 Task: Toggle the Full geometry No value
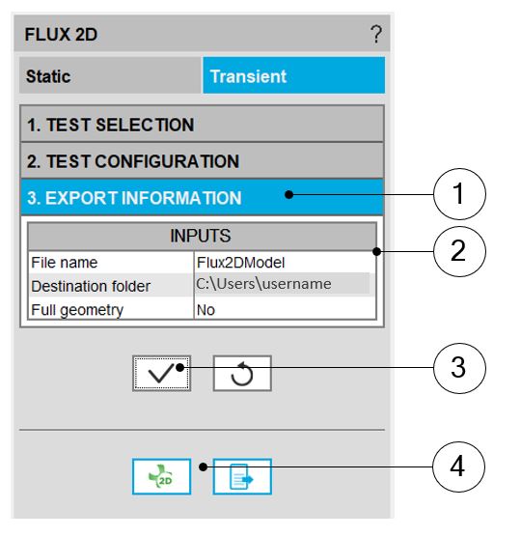[x=285, y=310]
